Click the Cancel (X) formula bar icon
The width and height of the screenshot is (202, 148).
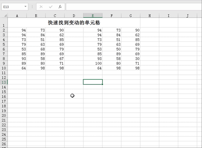[41, 7]
